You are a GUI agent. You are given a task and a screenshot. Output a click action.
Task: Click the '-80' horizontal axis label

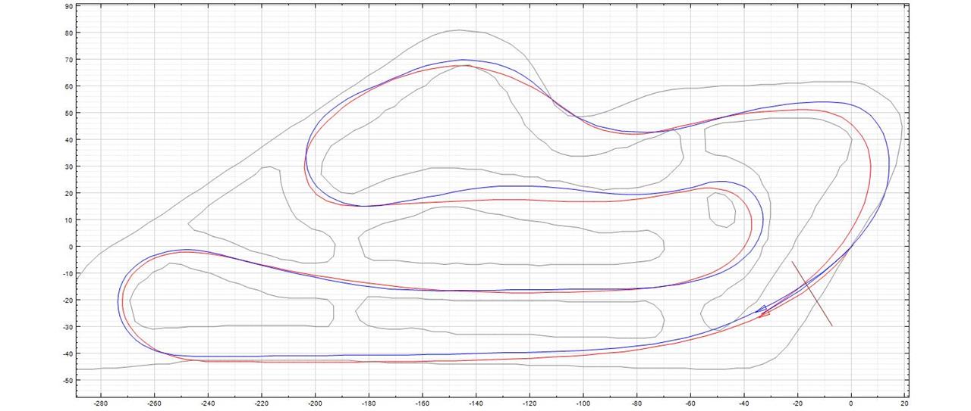point(636,404)
